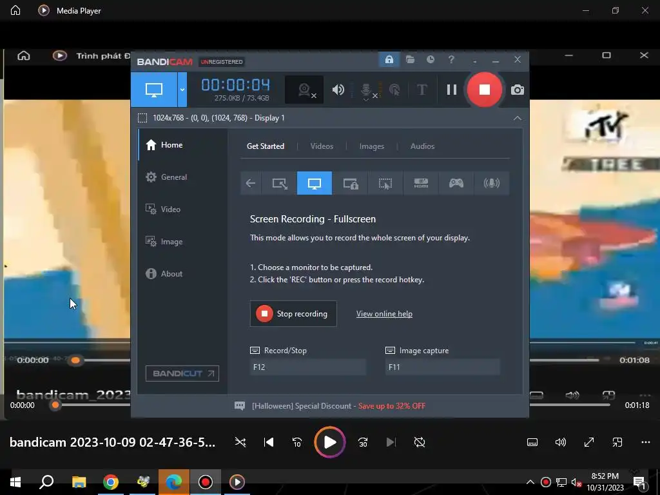
Task: Open Media Player subtitles and captions icon
Action: coord(532,442)
